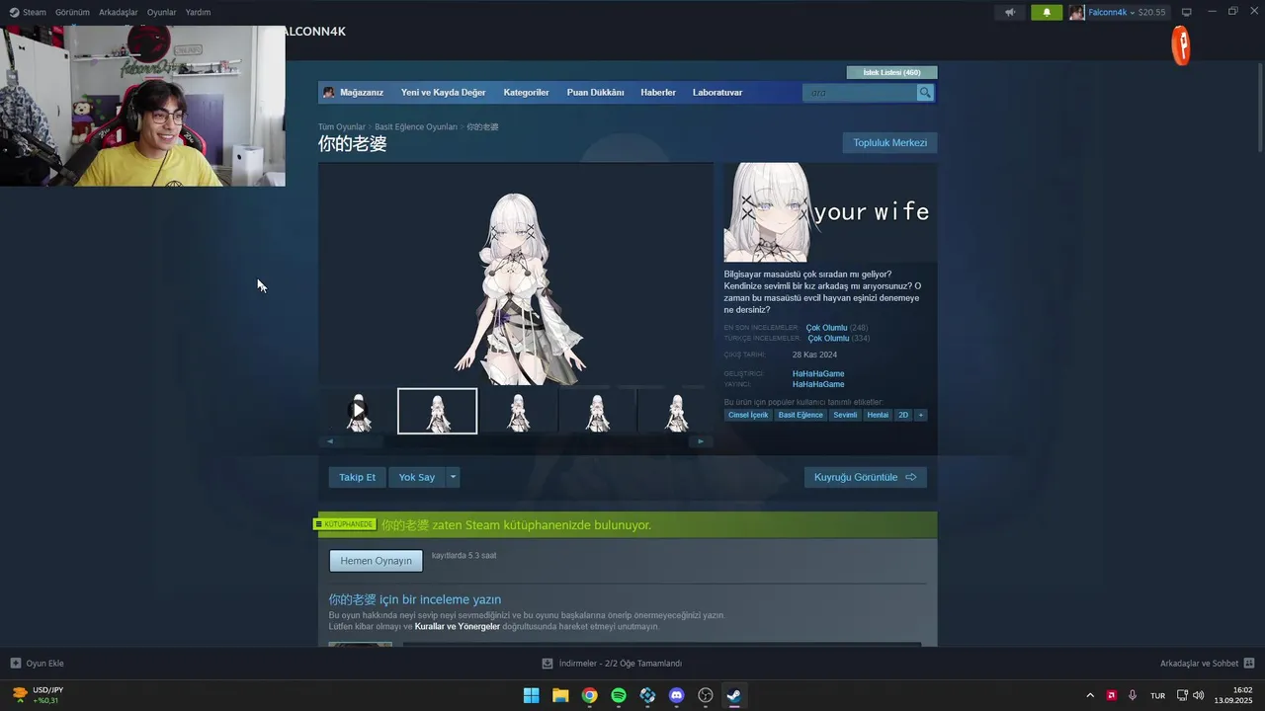Open Arkadaşlar menu

pos(119,12)
